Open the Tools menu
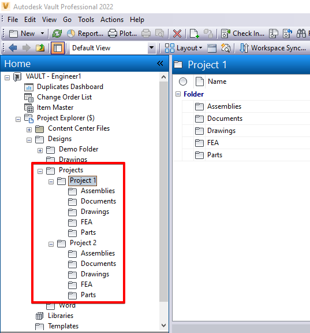310x333 pixels. click(x=86, y=20)
